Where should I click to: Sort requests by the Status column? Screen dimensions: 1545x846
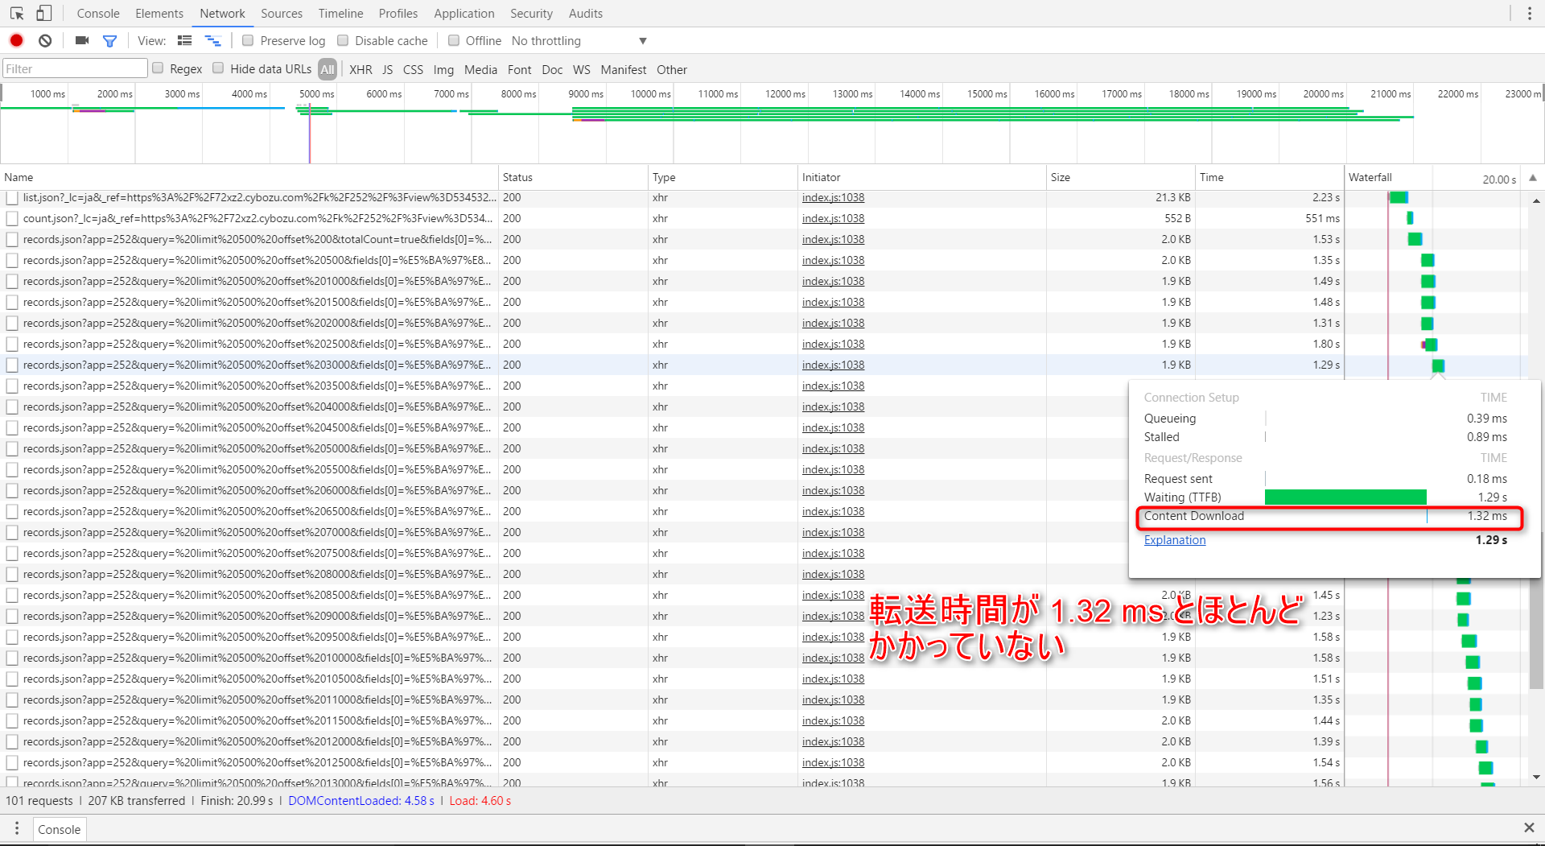[573, 178]
